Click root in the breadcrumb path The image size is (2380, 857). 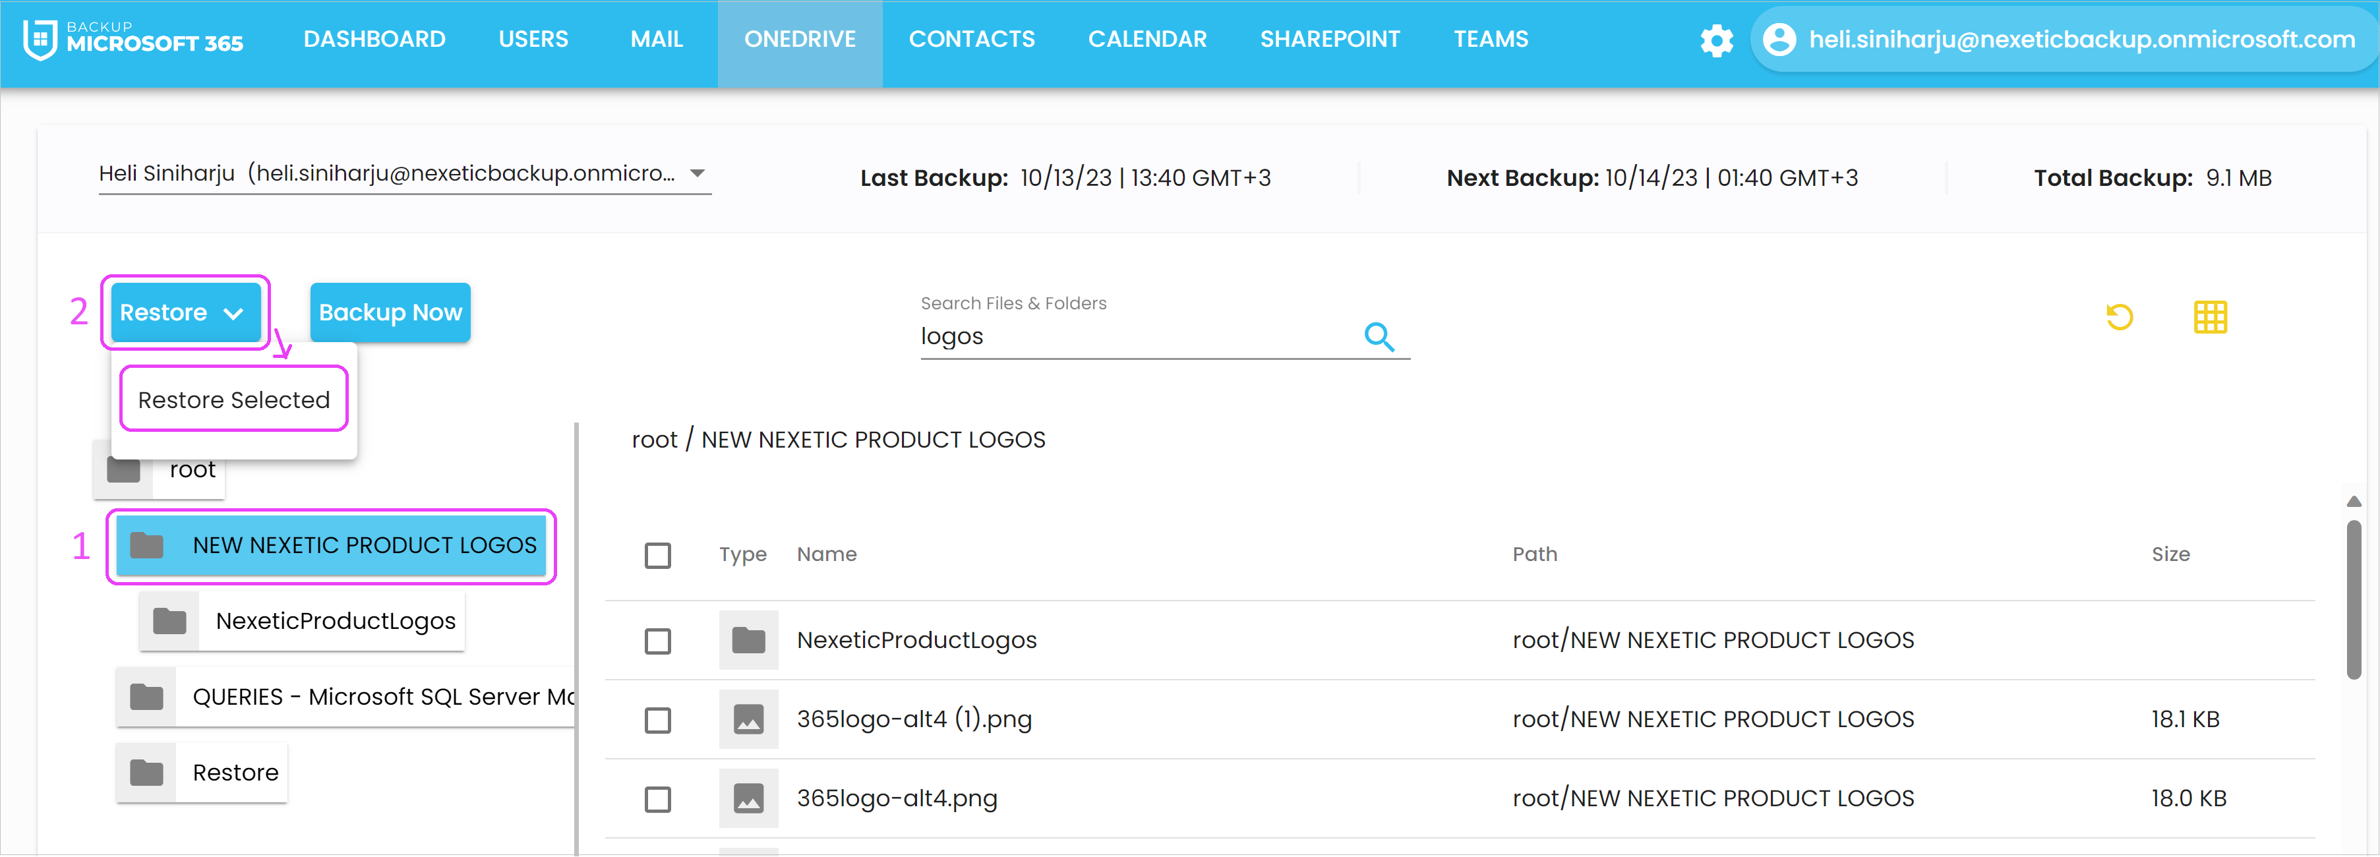654,440
